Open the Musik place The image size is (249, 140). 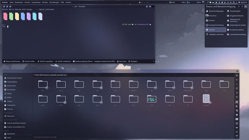pyautogui.click(x=8, y=93)
